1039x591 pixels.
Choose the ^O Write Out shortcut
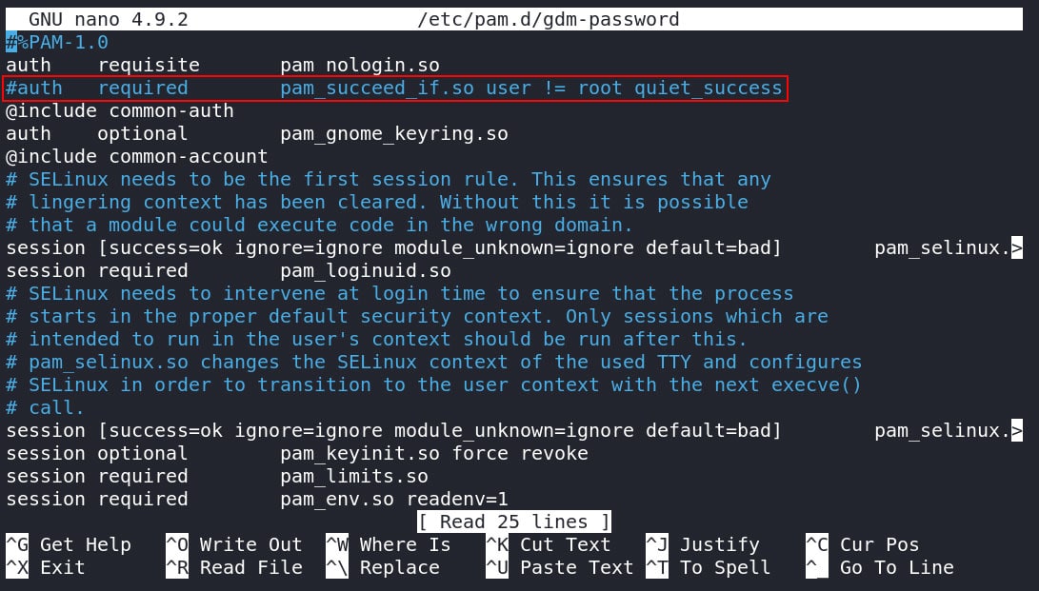click(x=234, y=544)
